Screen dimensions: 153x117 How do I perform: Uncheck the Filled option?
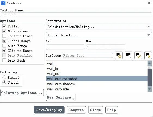pyautogui.click(x=4, y=26)
